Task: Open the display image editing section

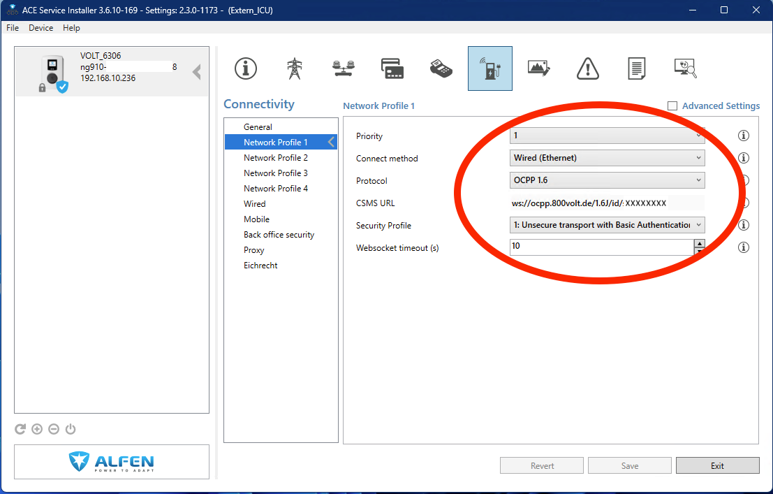Action: point(539,68)
